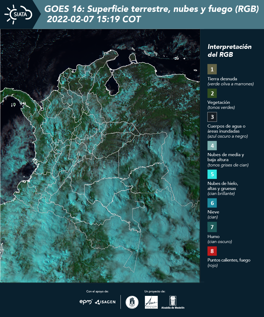Screen dimensions: 264x317
Task: Click the GOES 16 satellite map image
Action: click(100, 156)
